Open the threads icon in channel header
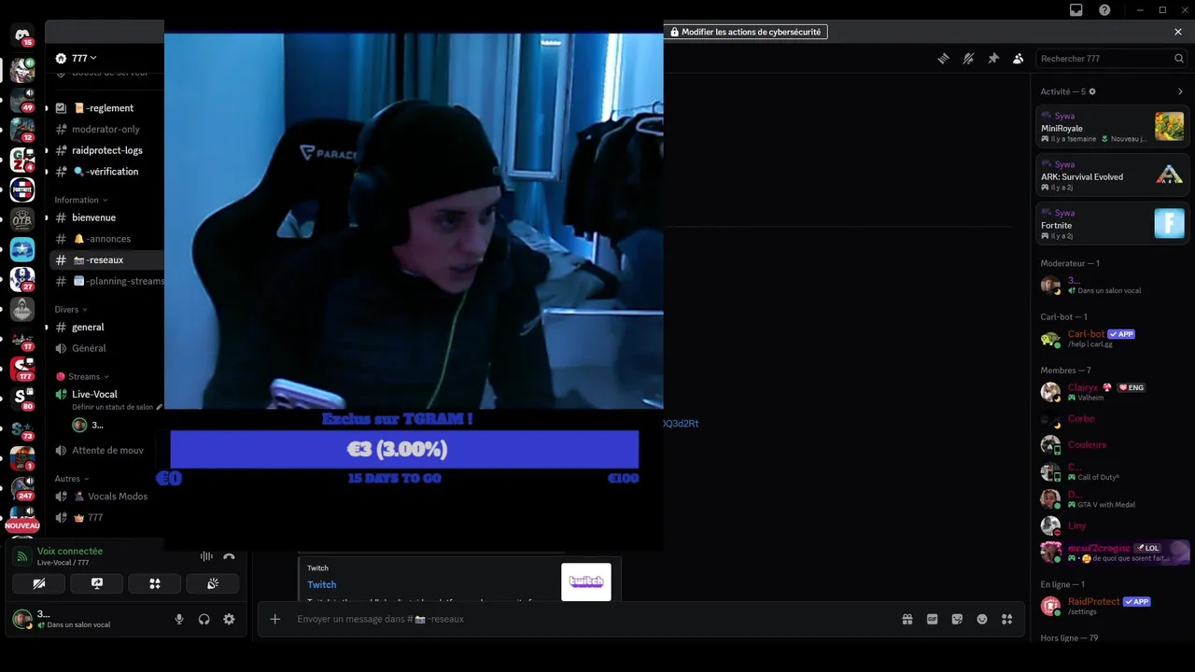 click(943, 58)
